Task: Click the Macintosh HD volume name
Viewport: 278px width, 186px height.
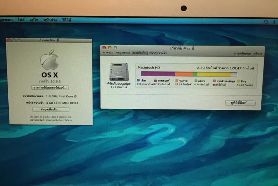Action: pyautogui.click(x=149, y=68)
